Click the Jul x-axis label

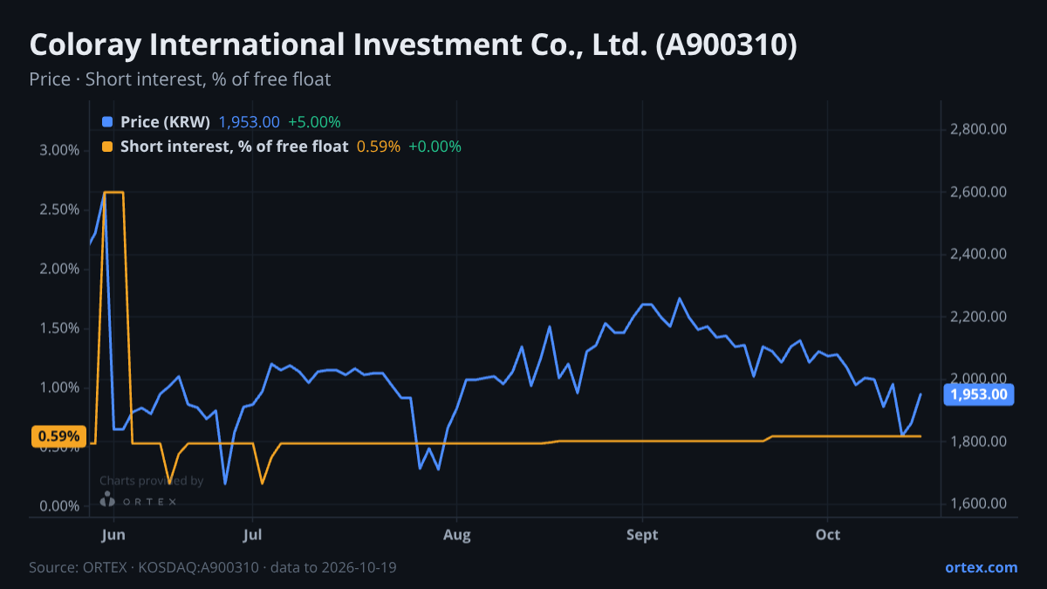[x=252, y=534]
